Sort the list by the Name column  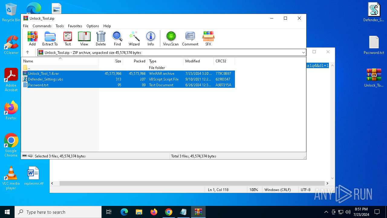click(x=60, y=61)
